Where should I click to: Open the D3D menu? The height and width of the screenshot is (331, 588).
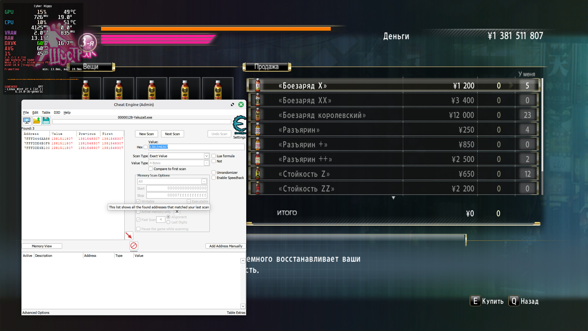pyautogui.click(x=57, y=112)
